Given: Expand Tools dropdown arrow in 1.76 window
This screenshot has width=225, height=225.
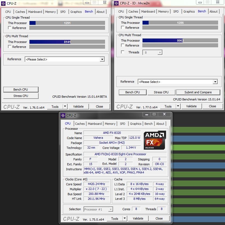Looking at the screenshot, I should click(65, 106).
